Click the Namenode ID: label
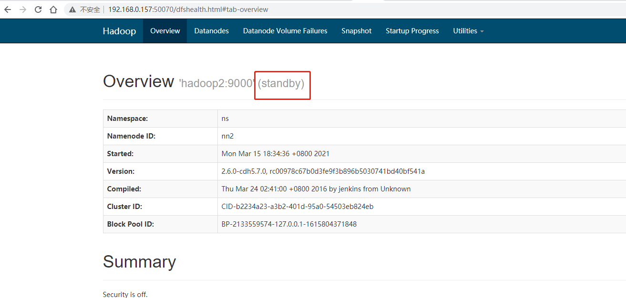This screenshot has height=298, width=626. click(x=131, y=136)
